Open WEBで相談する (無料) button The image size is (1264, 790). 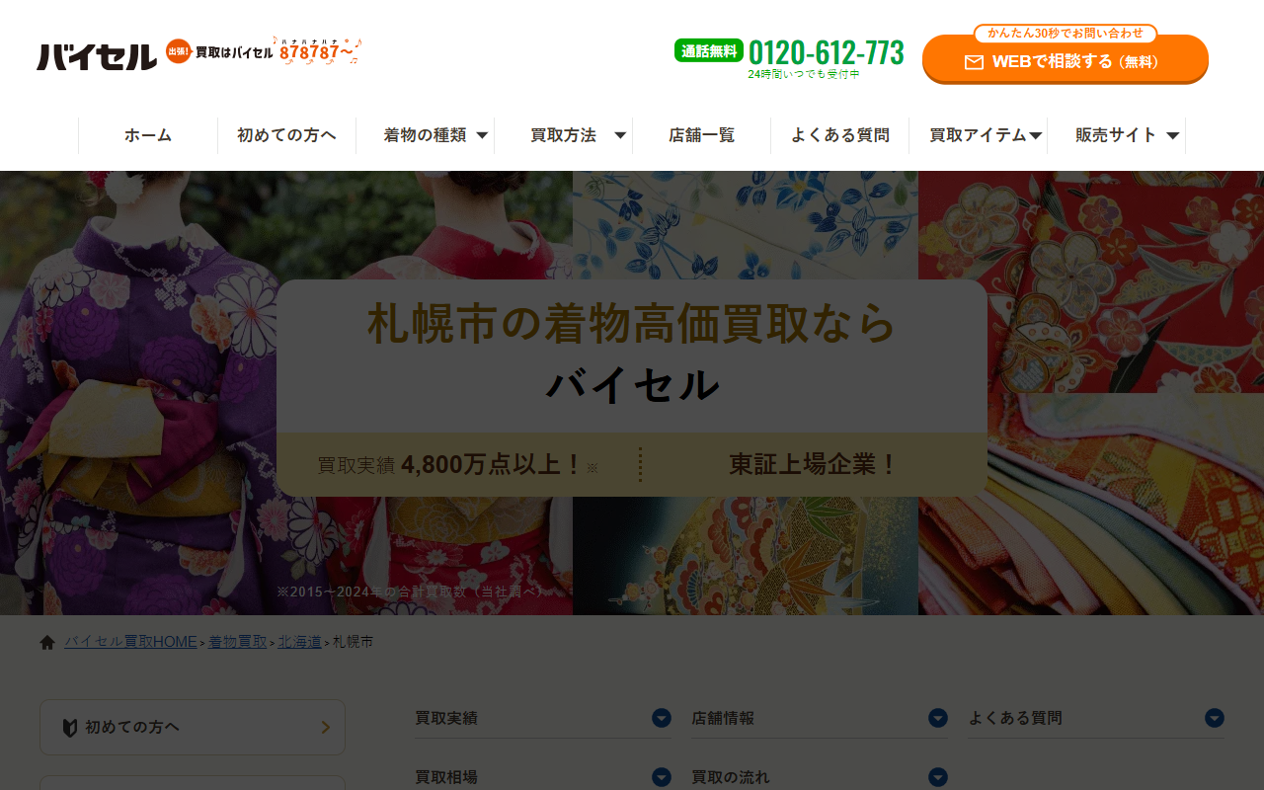[x=1066, y=60]
